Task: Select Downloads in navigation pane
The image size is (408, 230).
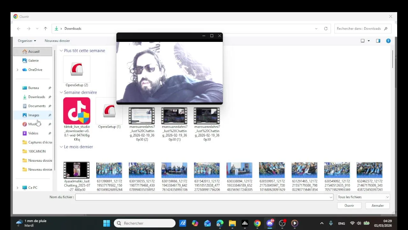Action: pos(36,97)
